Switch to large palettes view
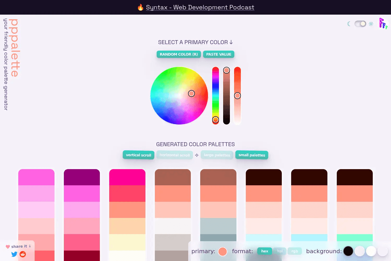391x261 pixels. [x=217, y=155]
